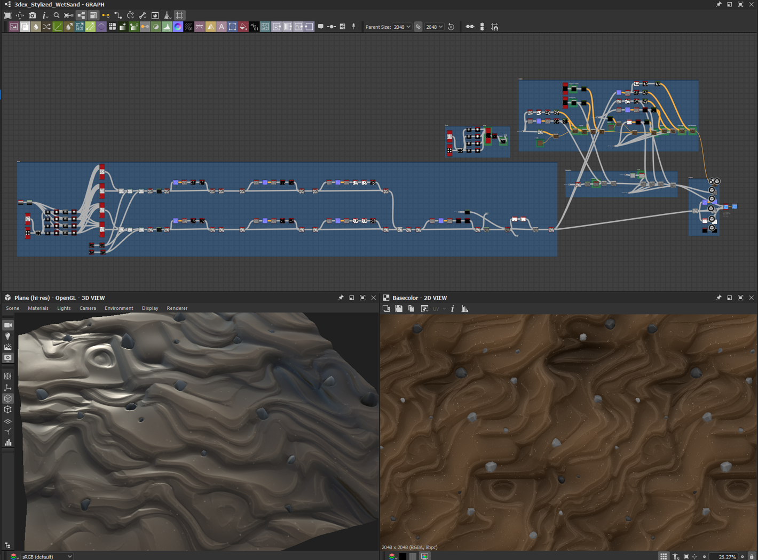This screenshot has height=560, width=758.
Task: Open the parent size height dropdown
Action: click(435, 27)
